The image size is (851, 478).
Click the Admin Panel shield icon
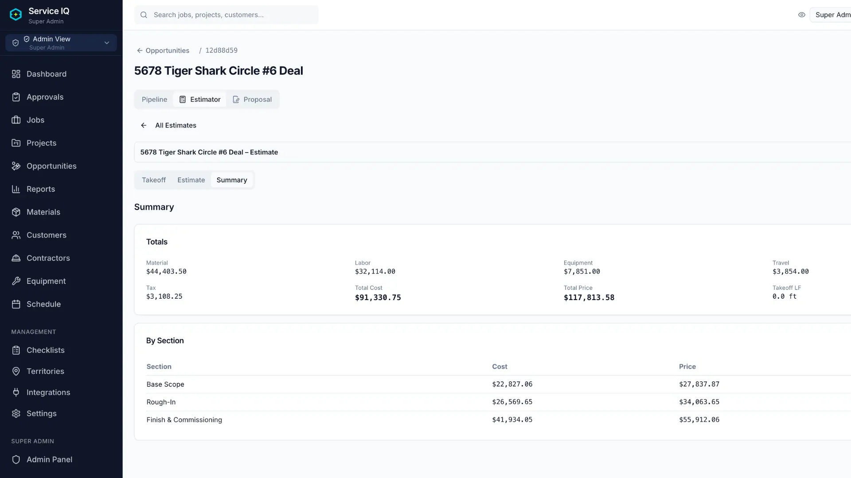16,459
